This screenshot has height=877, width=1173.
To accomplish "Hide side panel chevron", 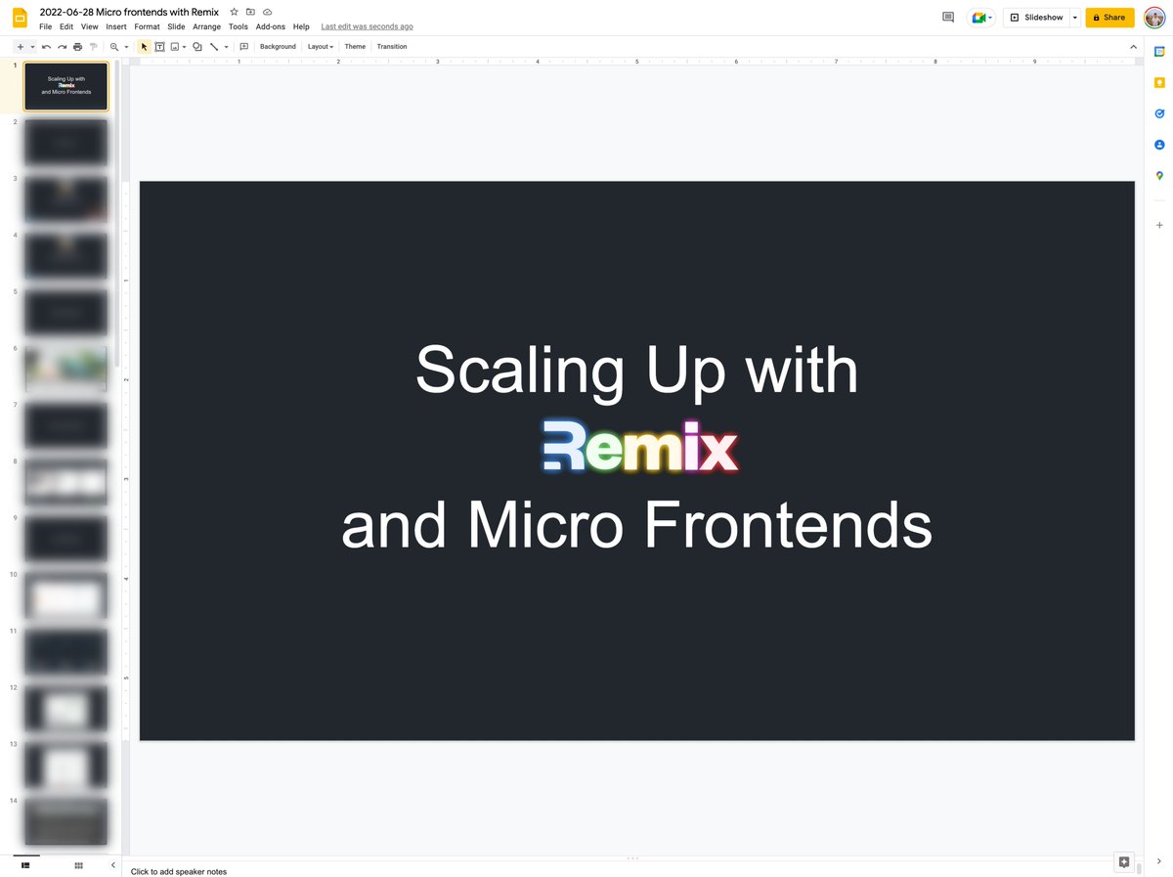I will pyautogui.click(x=1159, y=861).
